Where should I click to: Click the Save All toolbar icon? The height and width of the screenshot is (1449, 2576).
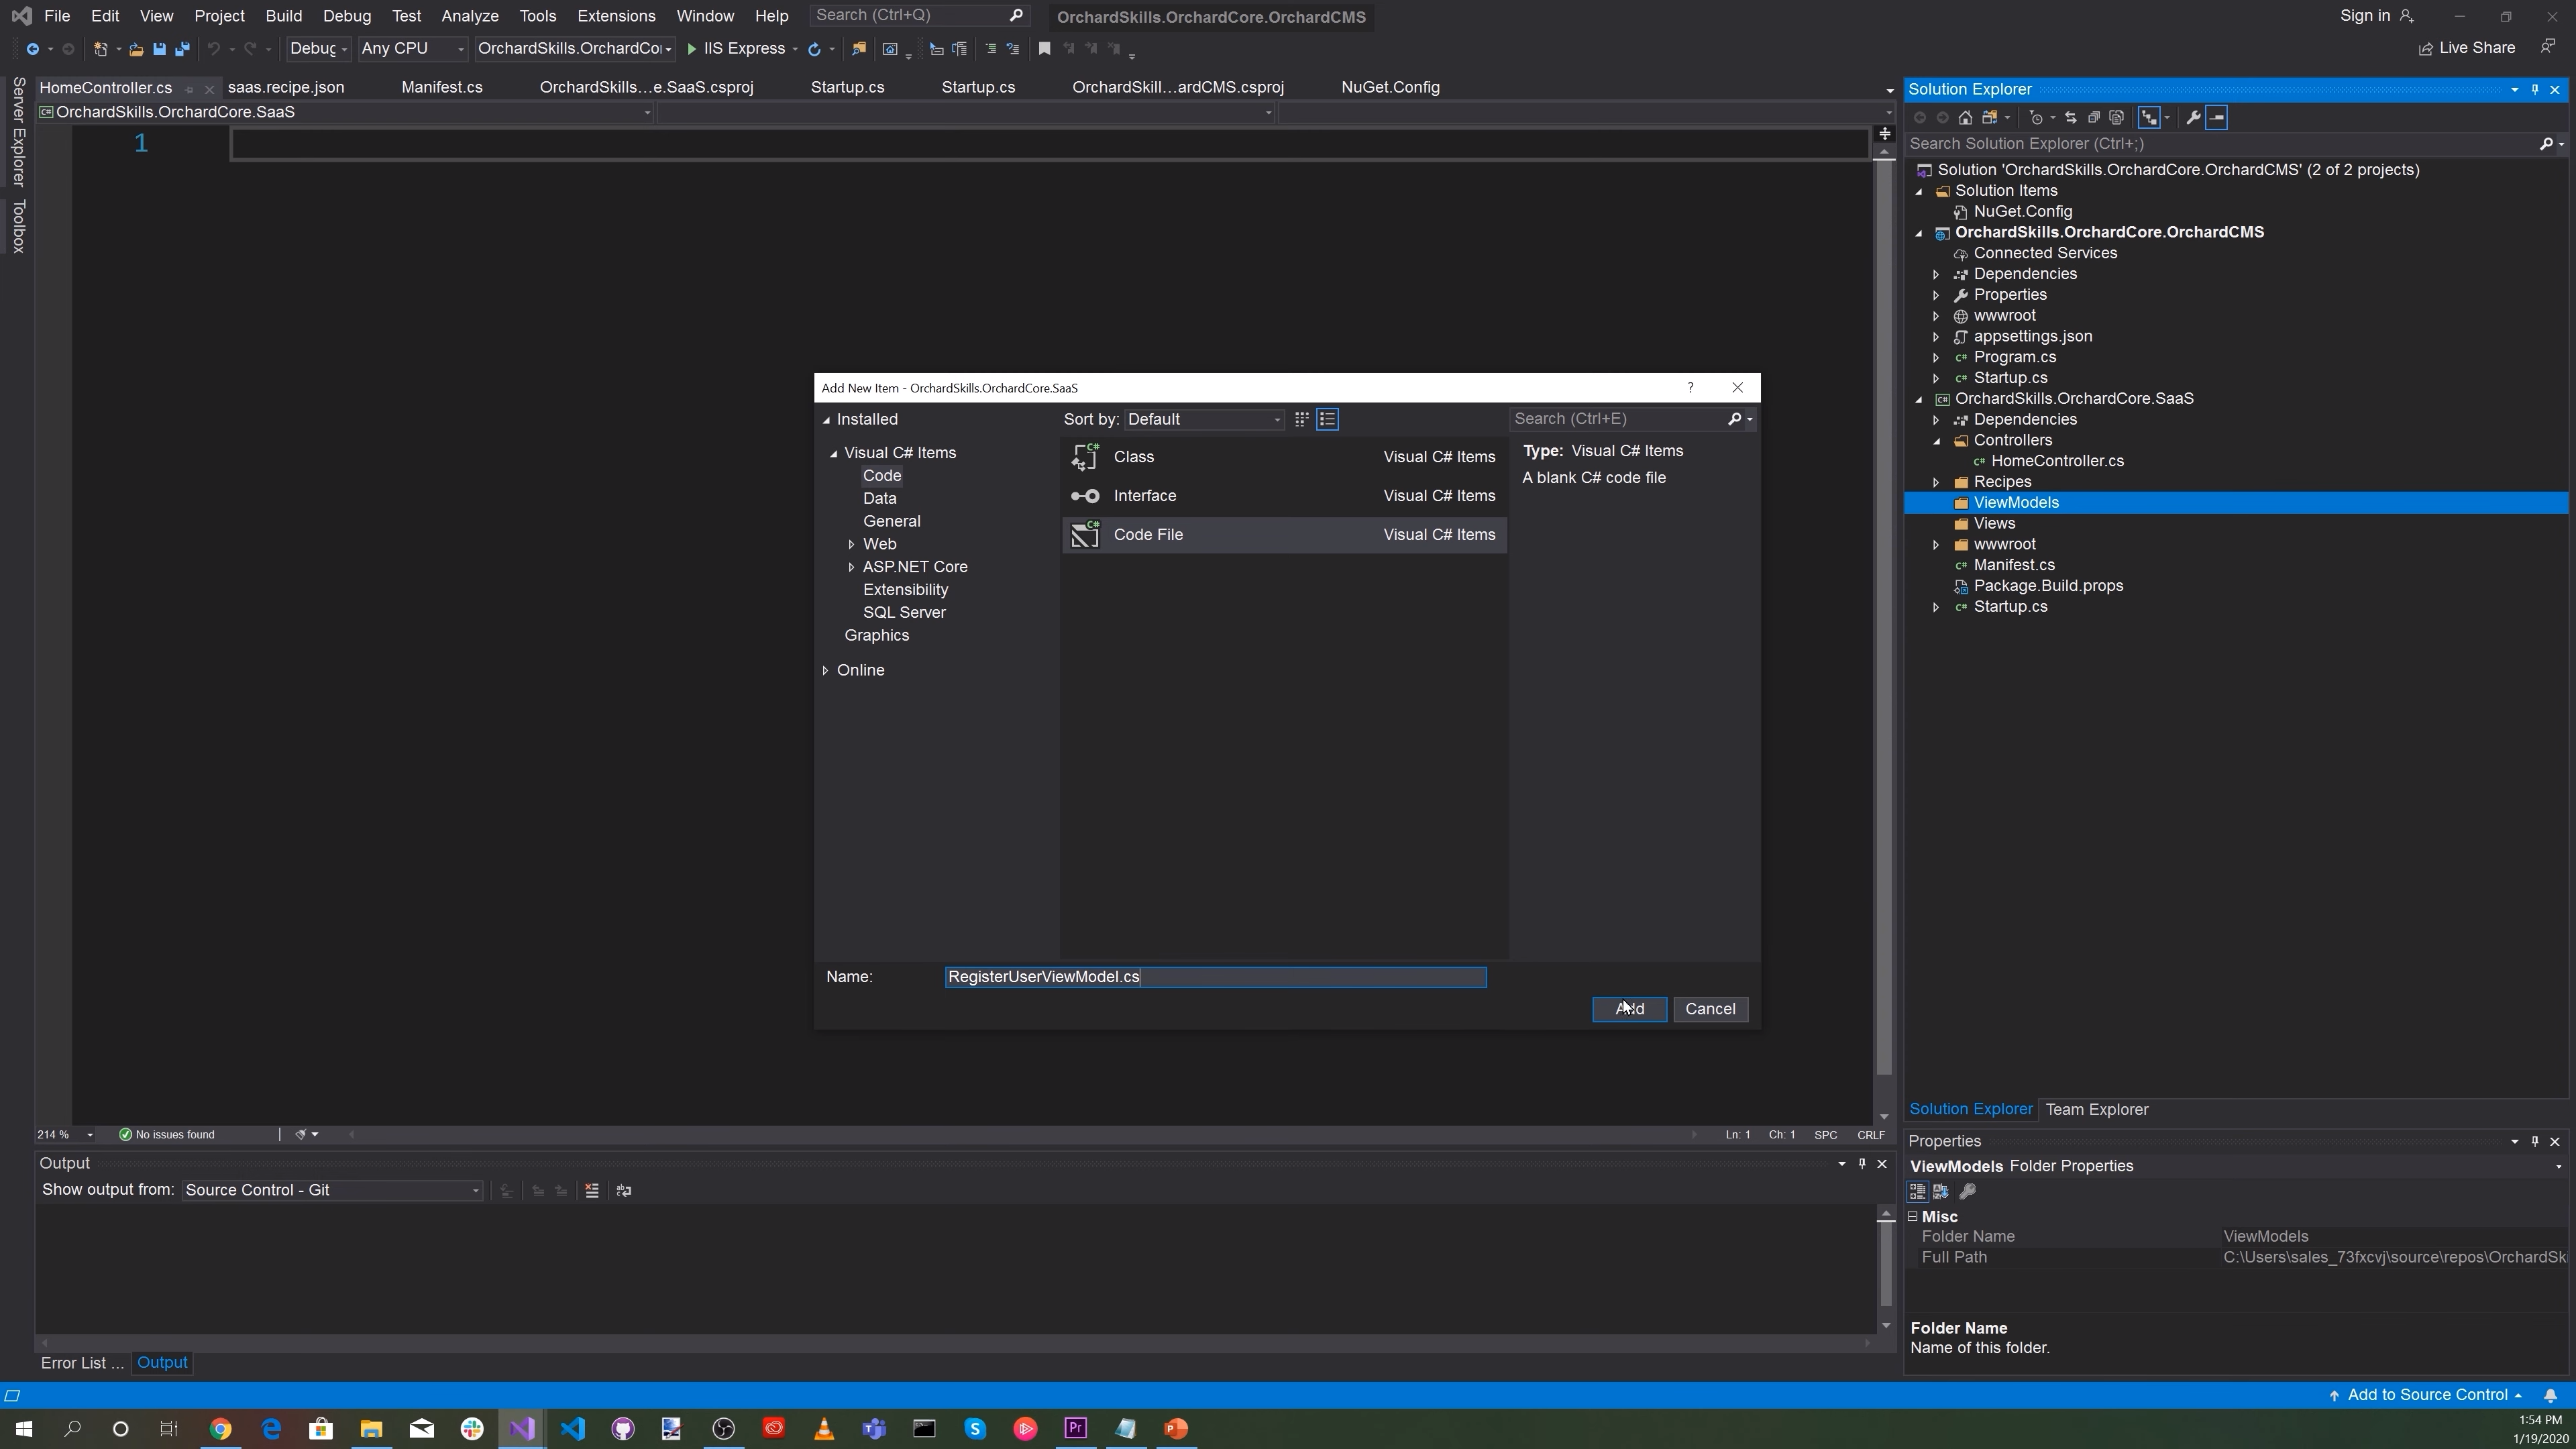click(182, 48)
